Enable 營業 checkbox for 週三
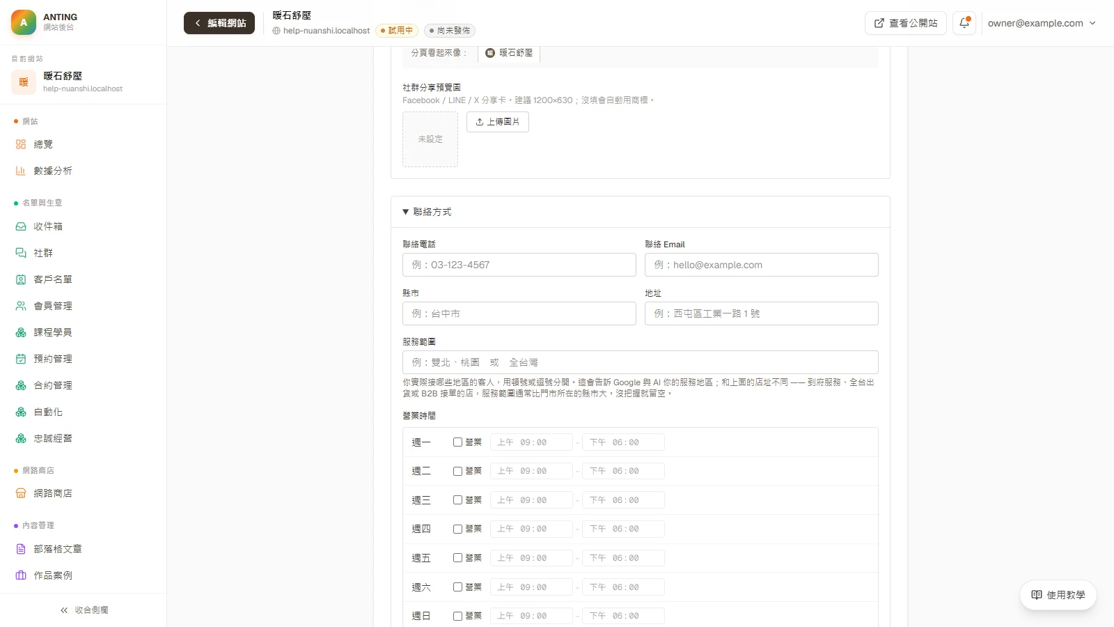The width and height of the screenshot is (1114, 627). click(x=457, y=500)
